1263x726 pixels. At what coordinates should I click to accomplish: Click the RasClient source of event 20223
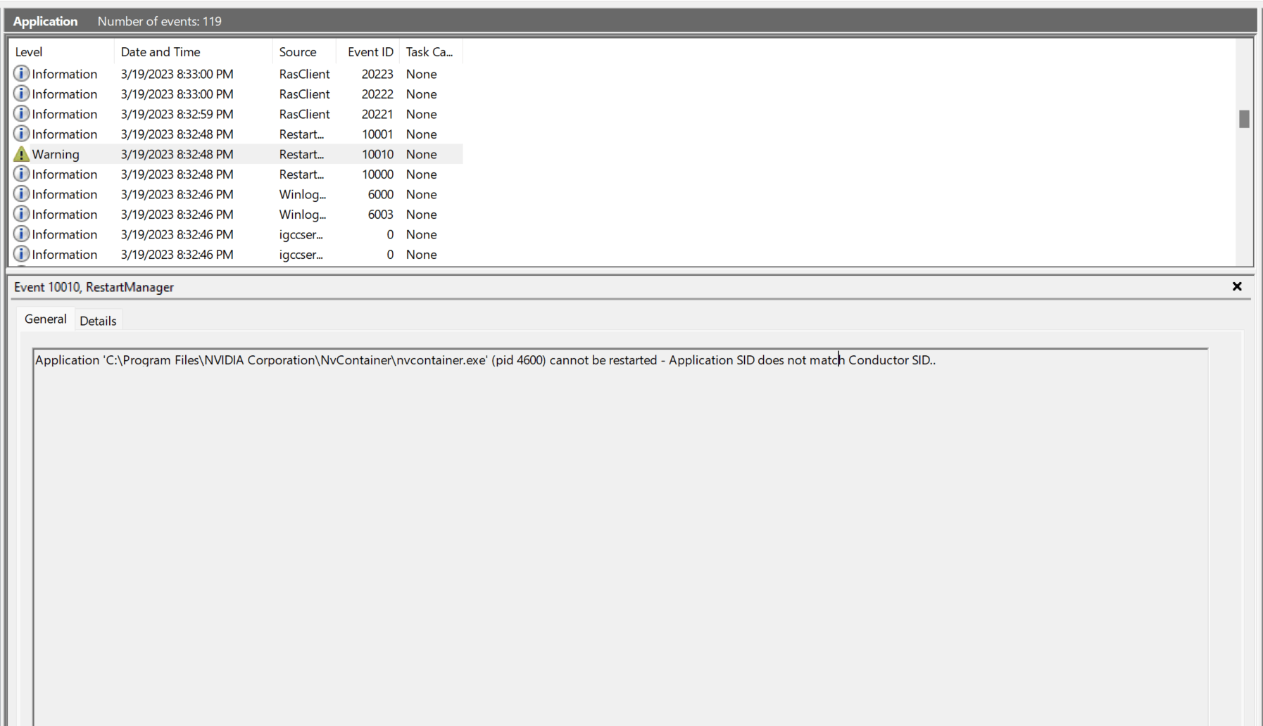304,74
